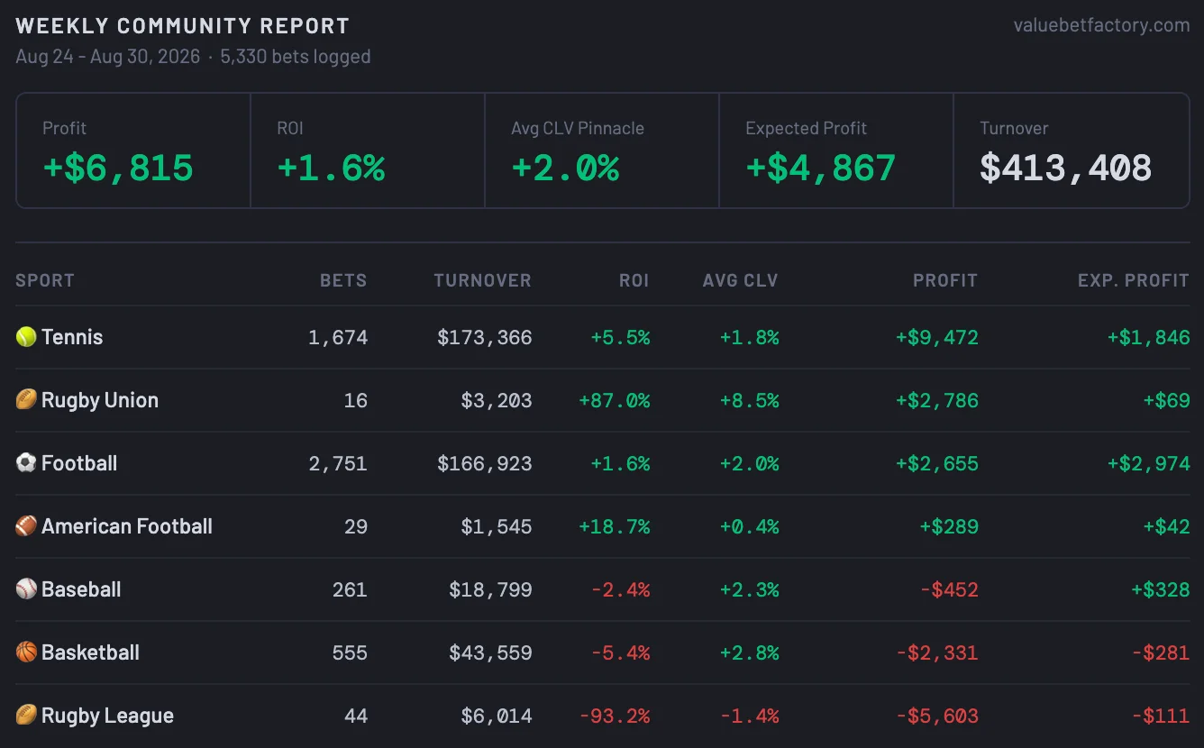Click the TURNOVER column header

pos(482,280)
